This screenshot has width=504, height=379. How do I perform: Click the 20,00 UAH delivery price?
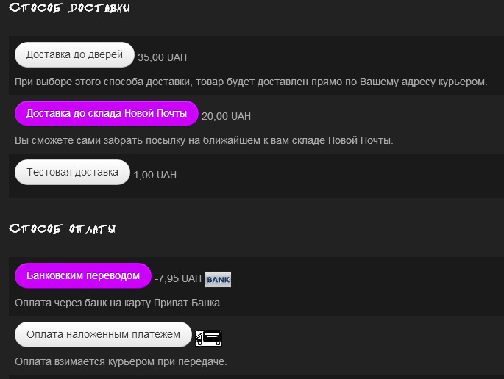[x=226, y=116]
